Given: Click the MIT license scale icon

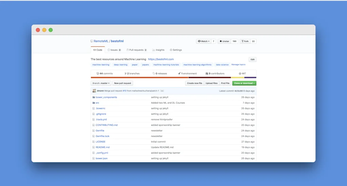Looking at the screenshot, I should click(x=240, y=73).
